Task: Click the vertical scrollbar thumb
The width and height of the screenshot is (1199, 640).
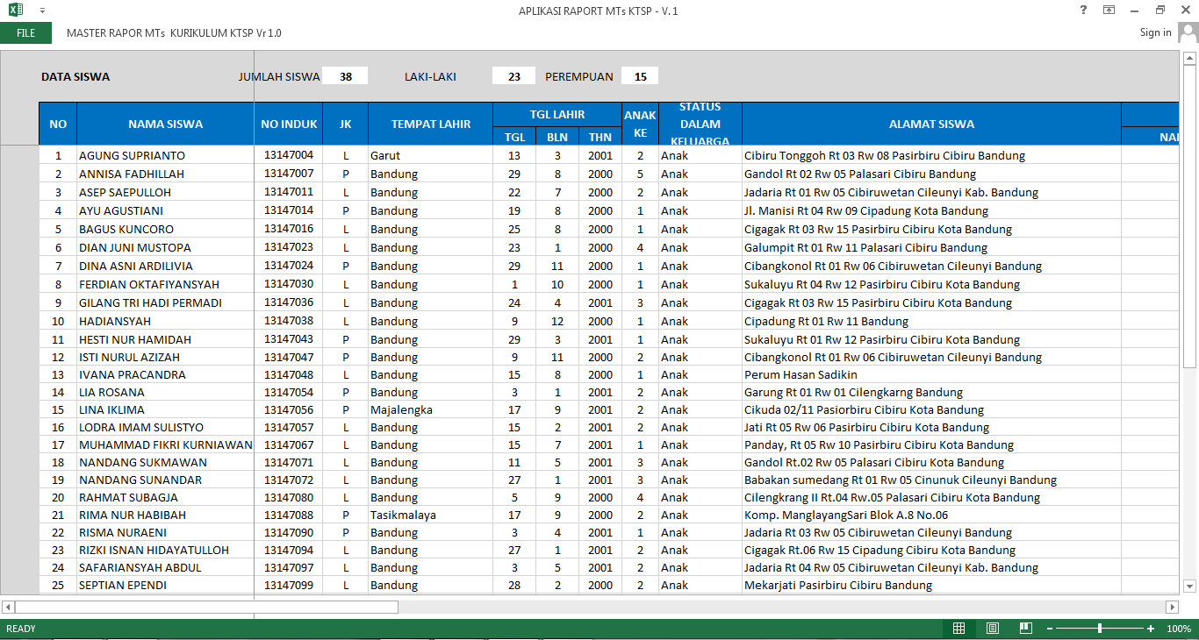Action: [1190, 216]
